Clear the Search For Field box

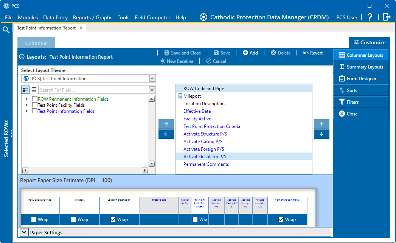pos(152,90)
